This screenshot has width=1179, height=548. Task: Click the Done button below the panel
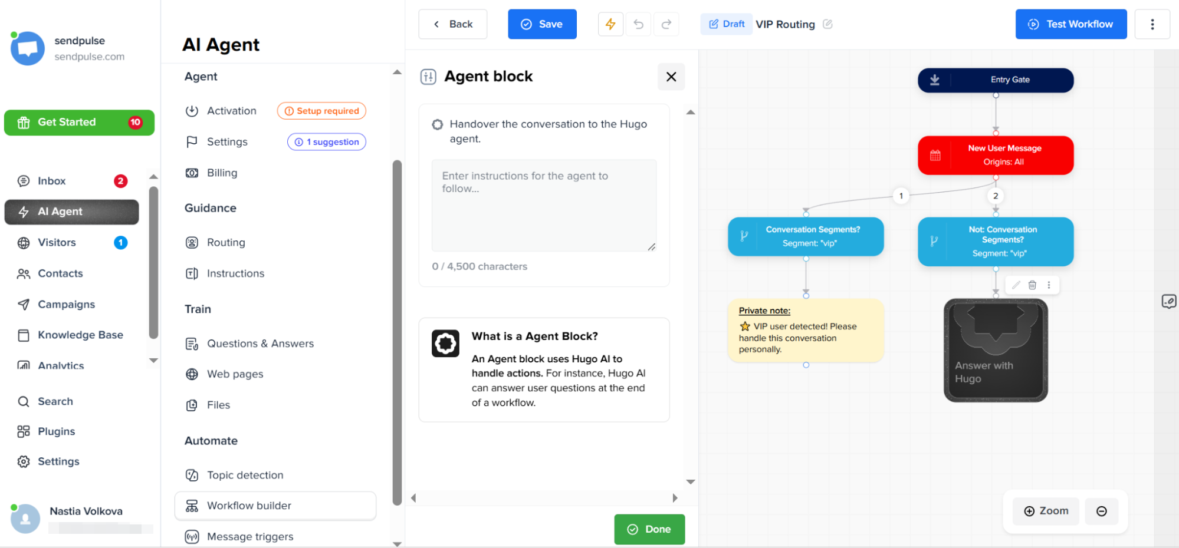coord(649,529)
